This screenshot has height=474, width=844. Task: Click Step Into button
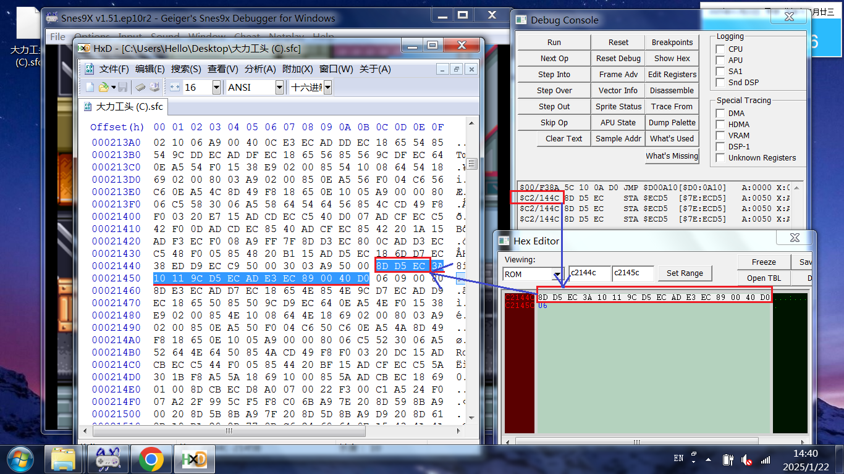pos(554,75)
